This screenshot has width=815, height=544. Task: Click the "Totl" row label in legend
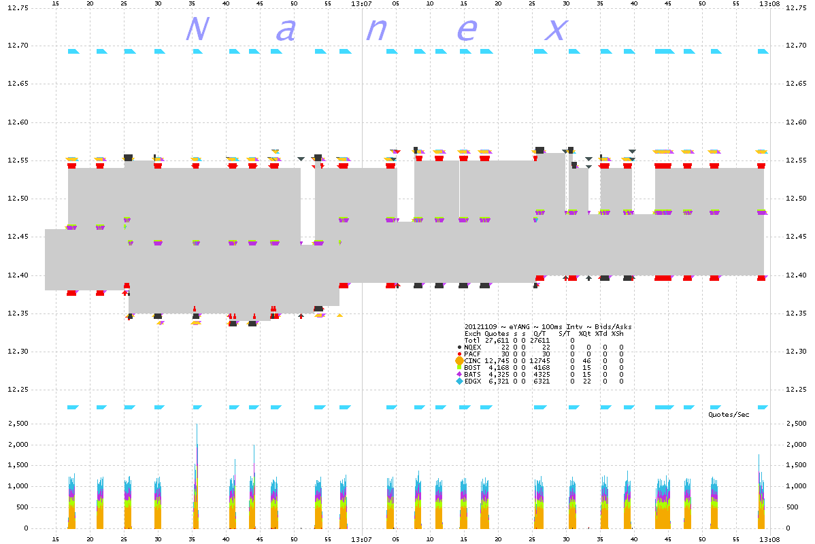(473, 340)
